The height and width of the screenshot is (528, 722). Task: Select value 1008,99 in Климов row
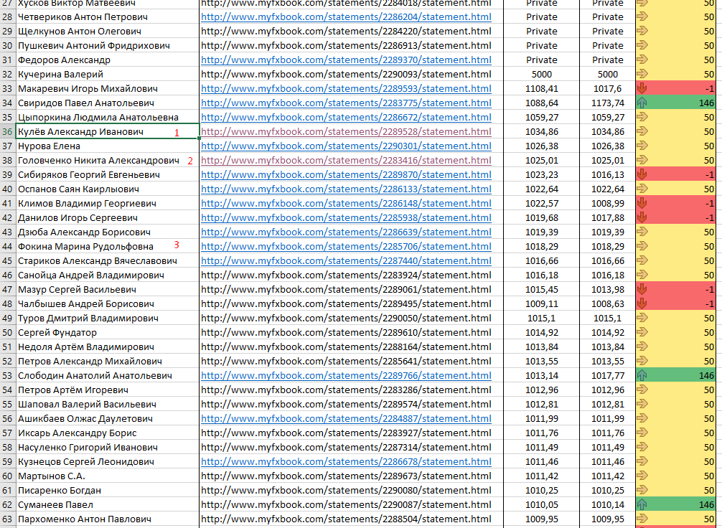tap(608, 203)
